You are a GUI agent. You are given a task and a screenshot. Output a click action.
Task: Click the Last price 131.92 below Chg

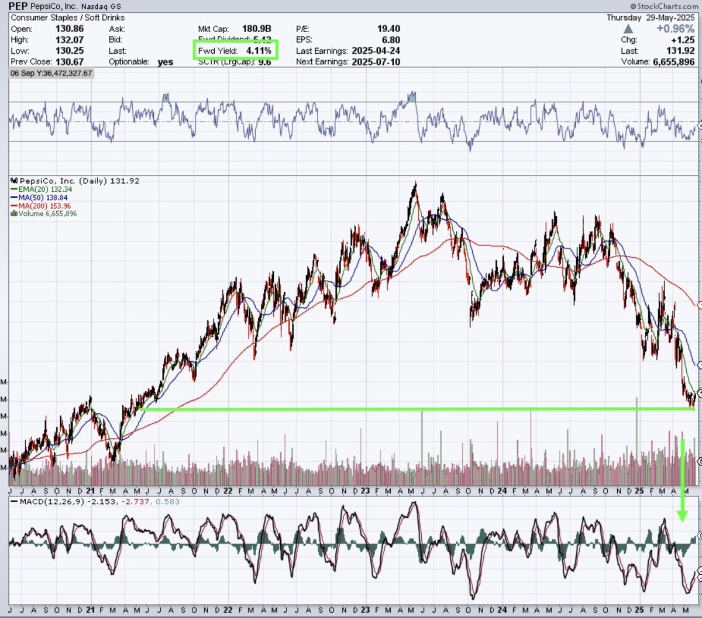tap(681, 51)
